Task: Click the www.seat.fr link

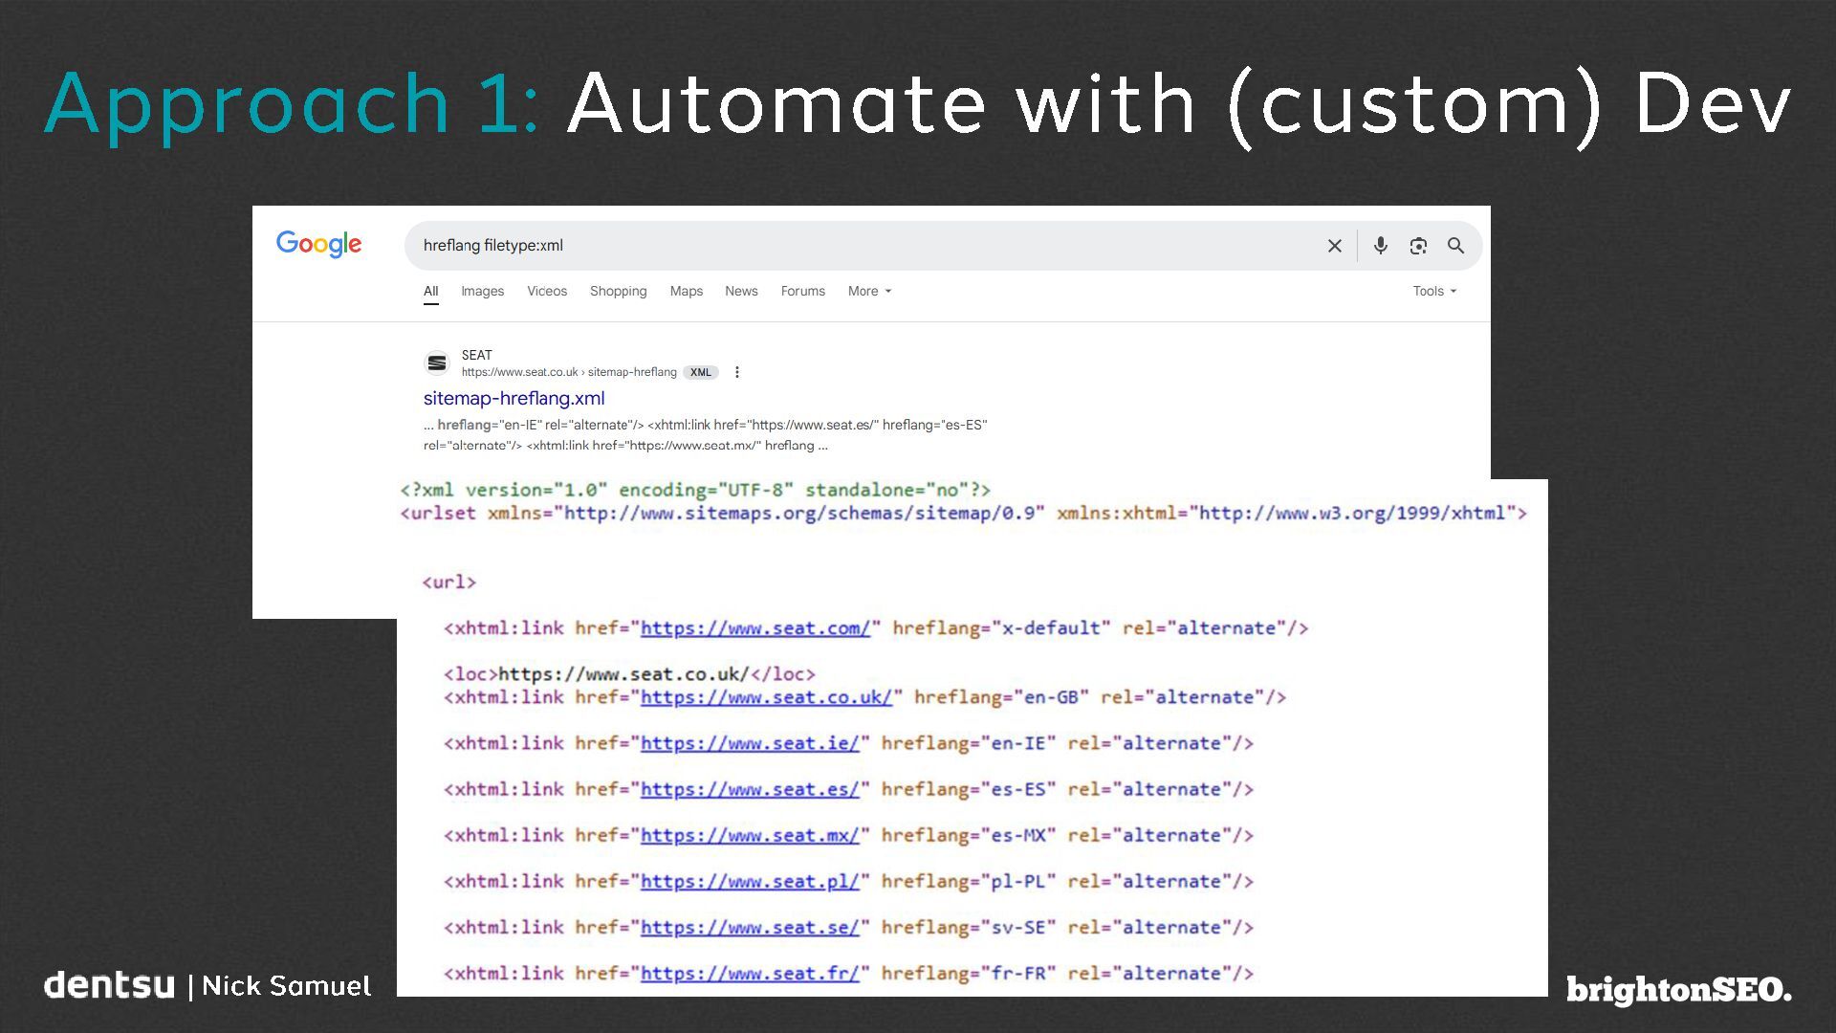Action: [x=749, y=973]
